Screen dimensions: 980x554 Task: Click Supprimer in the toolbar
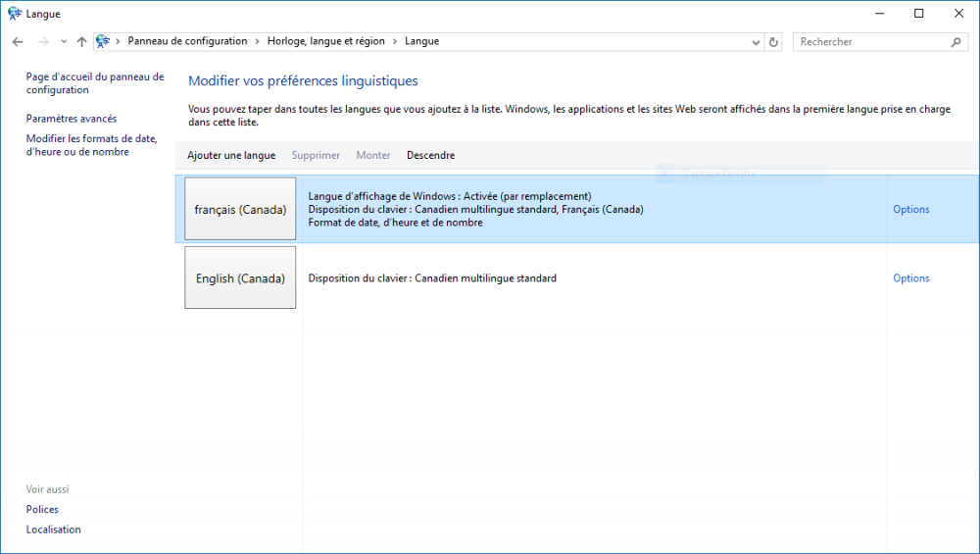[316, 155]
